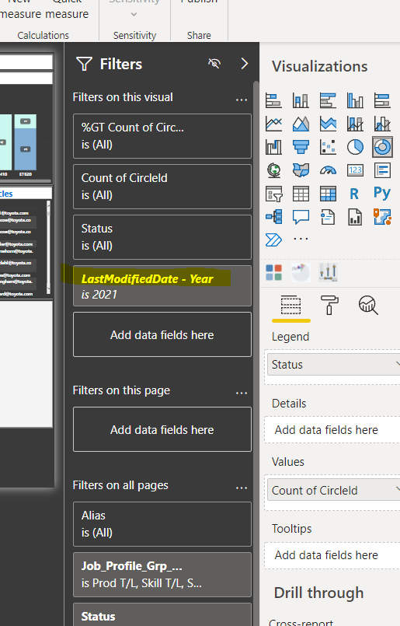Select the Matrix visual
This screenshot has height=626, width=400.
click(x=328, y=194)
